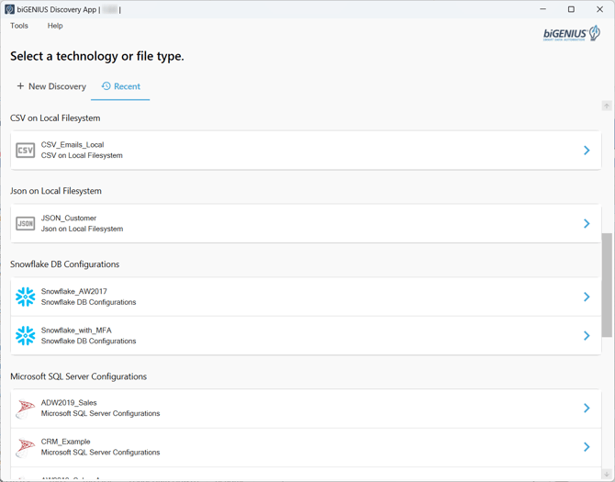
Task: Click the JSON file type icon
Action: (25, 223)
